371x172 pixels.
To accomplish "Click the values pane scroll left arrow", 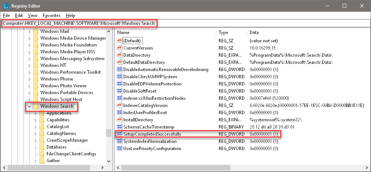I will click(x=118, y=168).
